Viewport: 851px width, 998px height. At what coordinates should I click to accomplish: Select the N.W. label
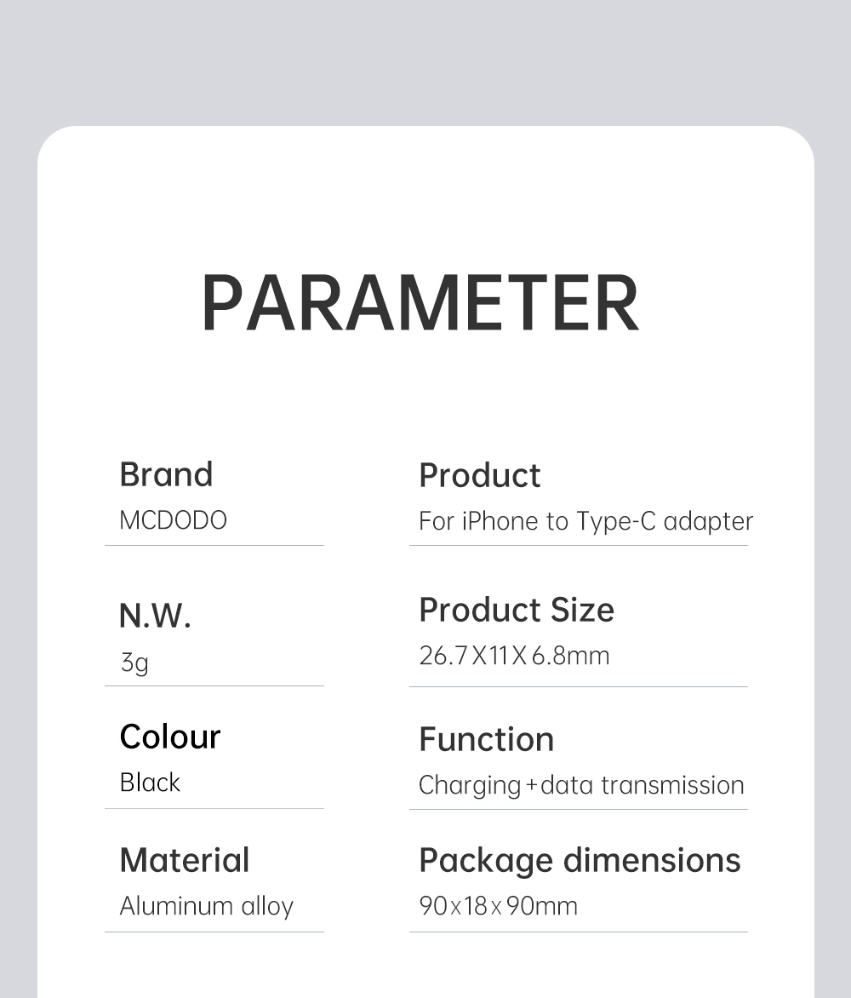[x=155, y=615]
